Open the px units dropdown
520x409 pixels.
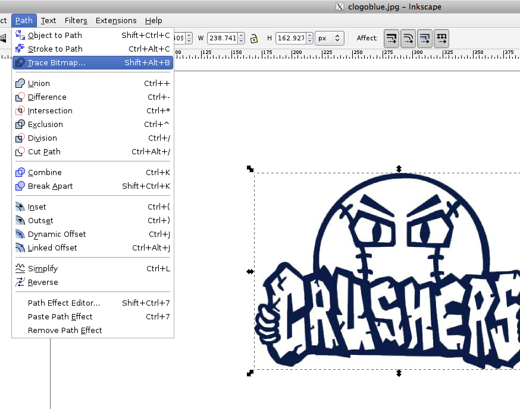click(x=329, y=37)
